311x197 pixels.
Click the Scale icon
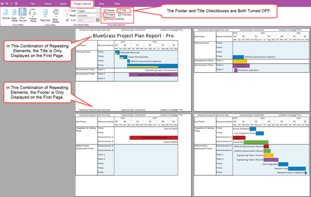(x=67, y=20)
